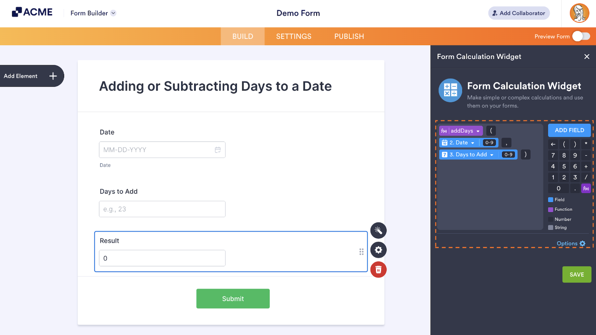Open the magic wand settings for Result field
This screenshot has width=596, height=335.
point(378,230)
